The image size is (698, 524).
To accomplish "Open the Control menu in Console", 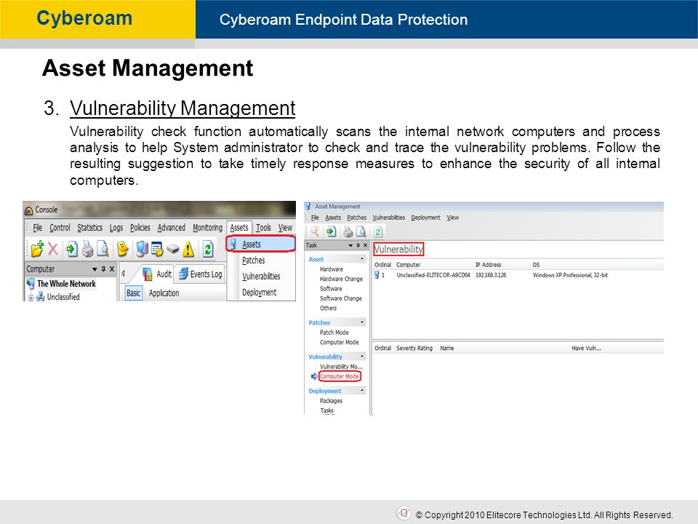I will pyautogui.click(x=60, y=228).
